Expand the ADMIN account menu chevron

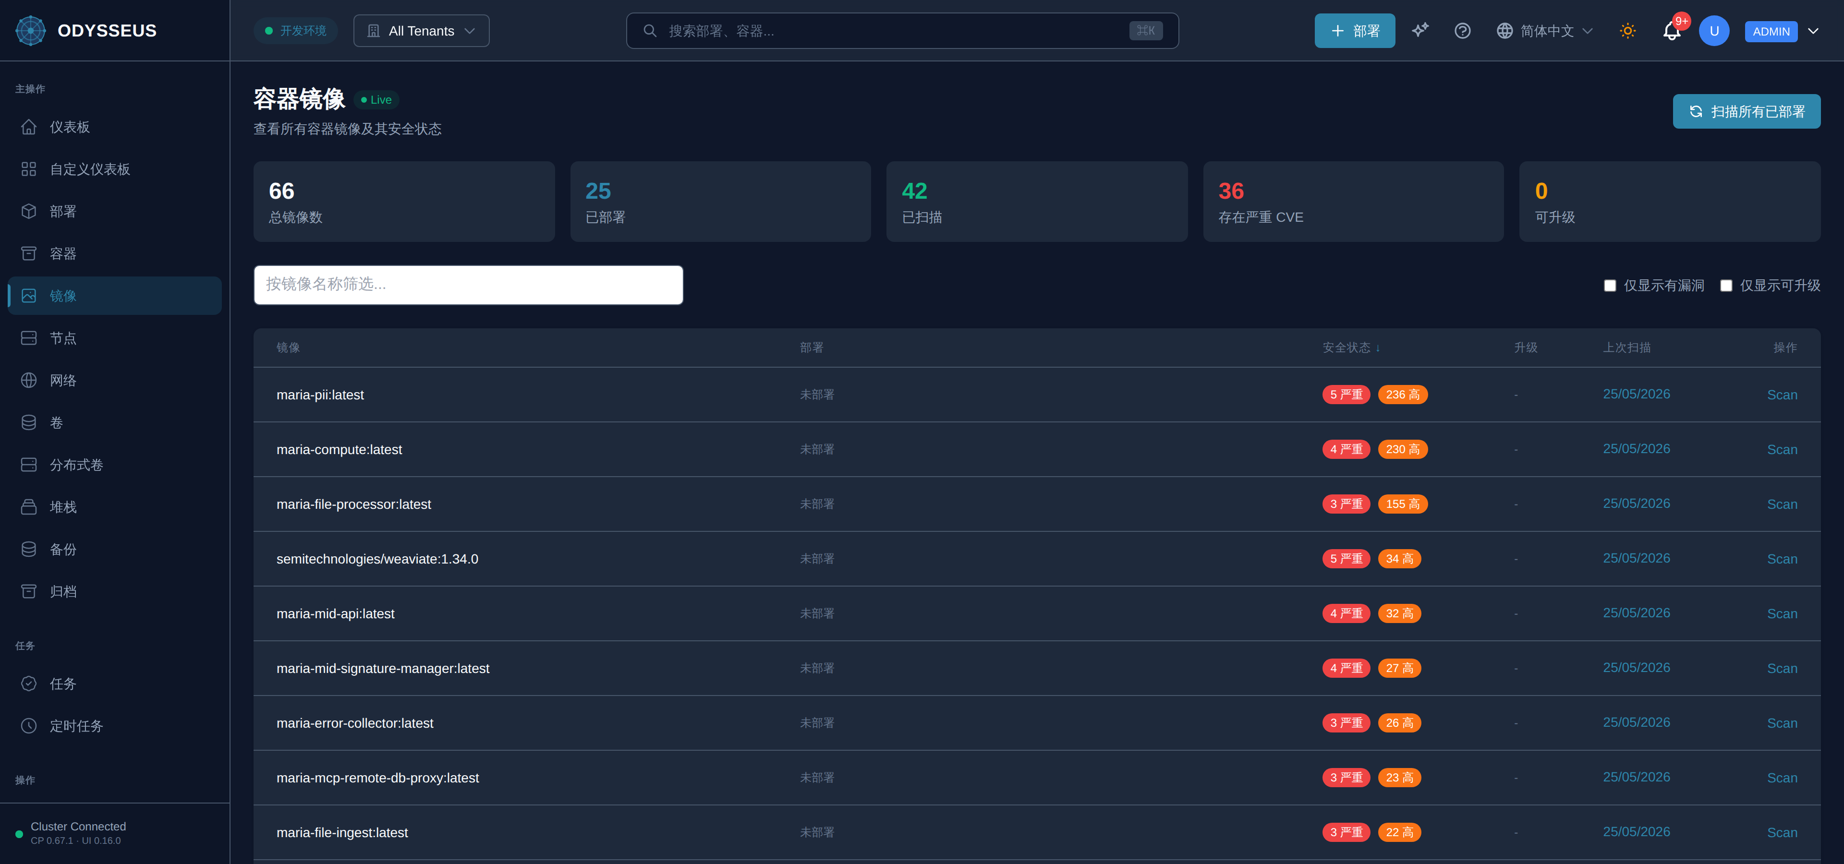tap(1813, 31)
